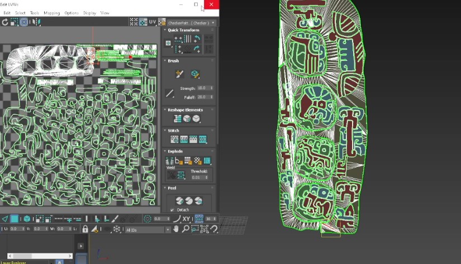The height and width of the screenshot is (264, 461).
Task: Click the Rotate tool in top toolbar
Action: pyautogui.click(x=4, y=22)
